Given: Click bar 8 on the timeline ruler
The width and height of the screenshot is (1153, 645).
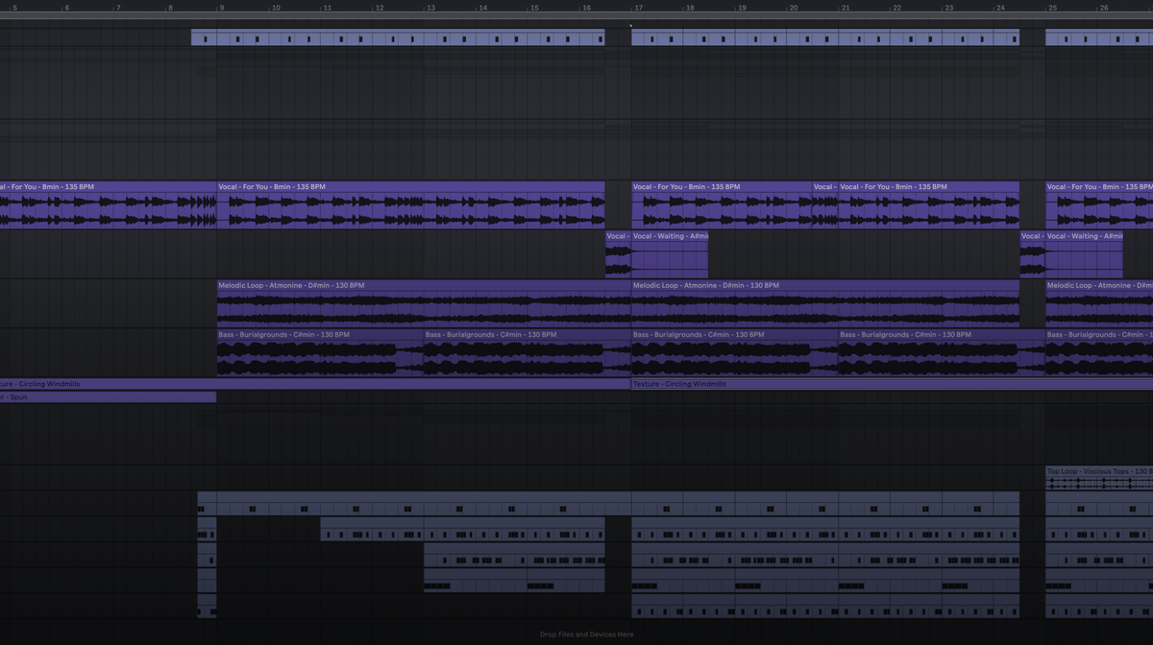Looking at the screenshot, I should click(x=170, y=8).
